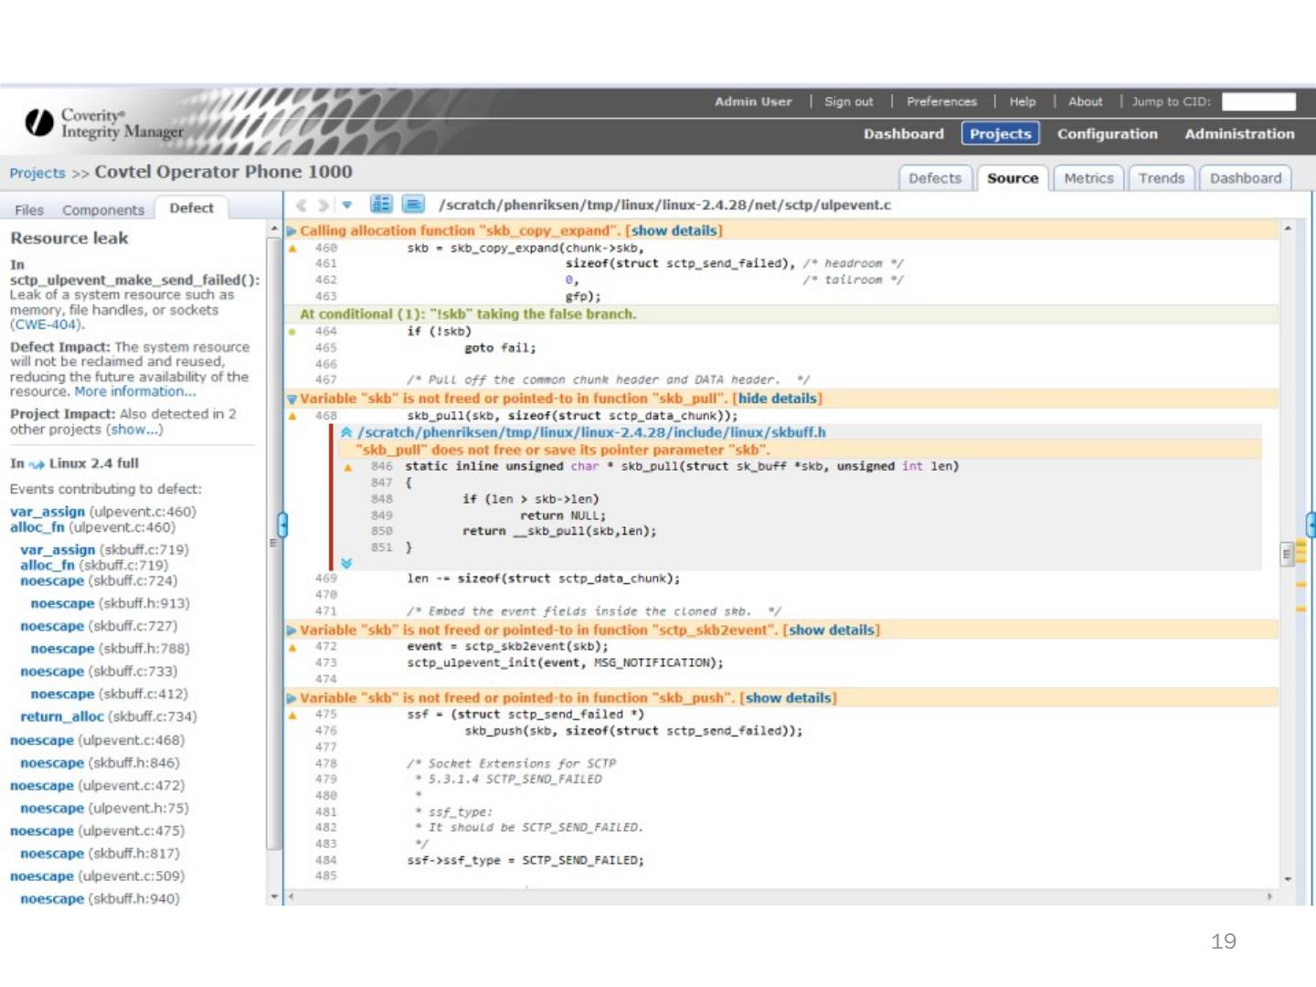
Task: Expand the "skb_copy_expand" allocation event triangle
Action: 292,231
